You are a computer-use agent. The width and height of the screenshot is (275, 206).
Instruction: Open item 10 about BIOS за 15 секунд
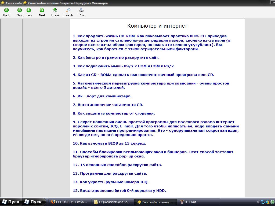(x=110, y=144)
